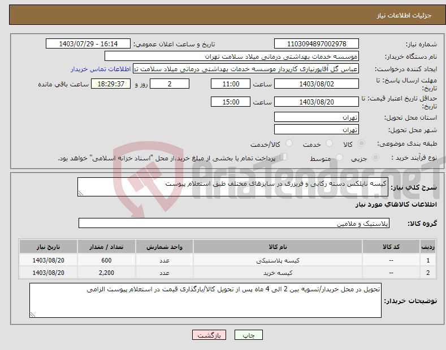Image resolution: width=446 pixels, height=350 pixels.
Task: Click the goods group field پلاستیک و ملامین
Action: (234, 224)
